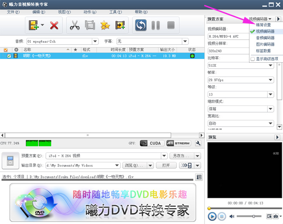Expand the 字幕 subtitle dropdown
The width and height of the screenshot is (283, 224).
pos(185,41)
